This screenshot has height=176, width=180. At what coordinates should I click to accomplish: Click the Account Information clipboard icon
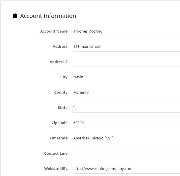pos(15,16)
